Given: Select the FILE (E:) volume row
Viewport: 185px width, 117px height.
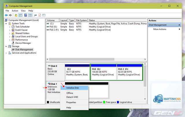Looking at the screenshot, I should point(96,27).
